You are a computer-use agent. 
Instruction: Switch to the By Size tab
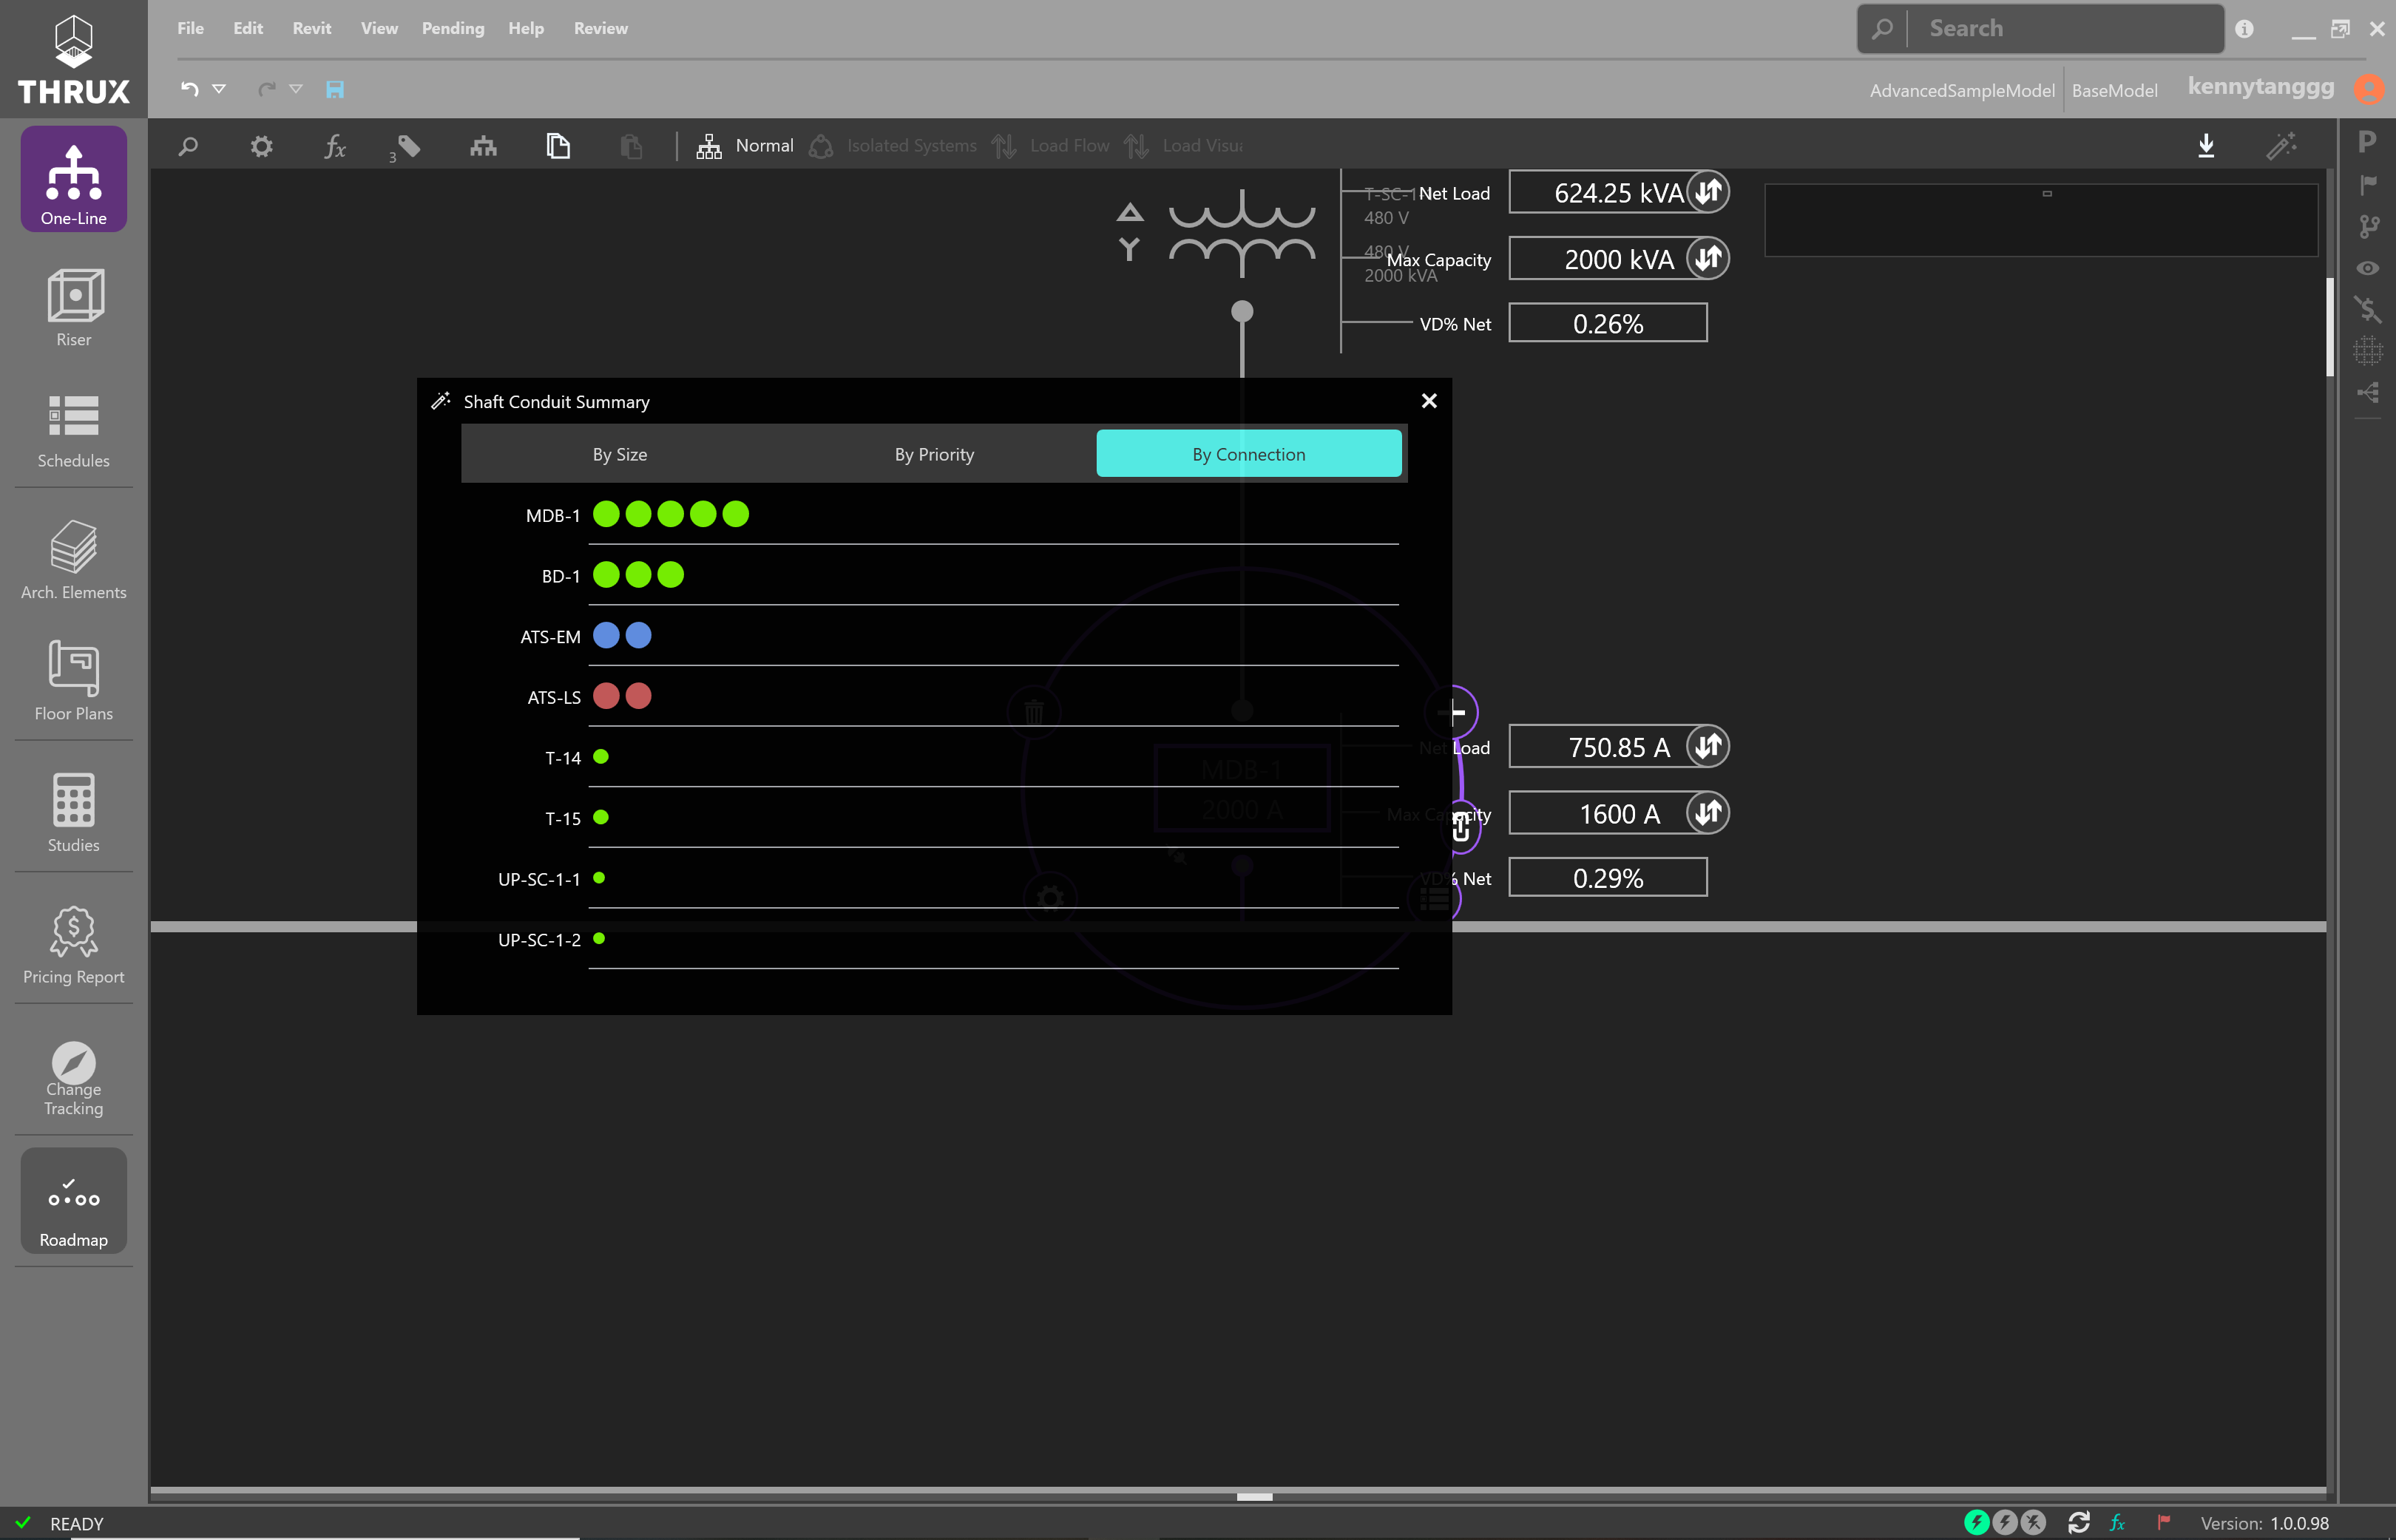[620, 454]
